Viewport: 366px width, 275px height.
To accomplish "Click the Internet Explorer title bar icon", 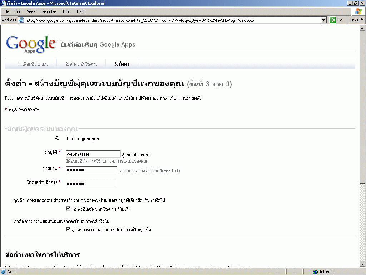I will [x=3, y=3].
